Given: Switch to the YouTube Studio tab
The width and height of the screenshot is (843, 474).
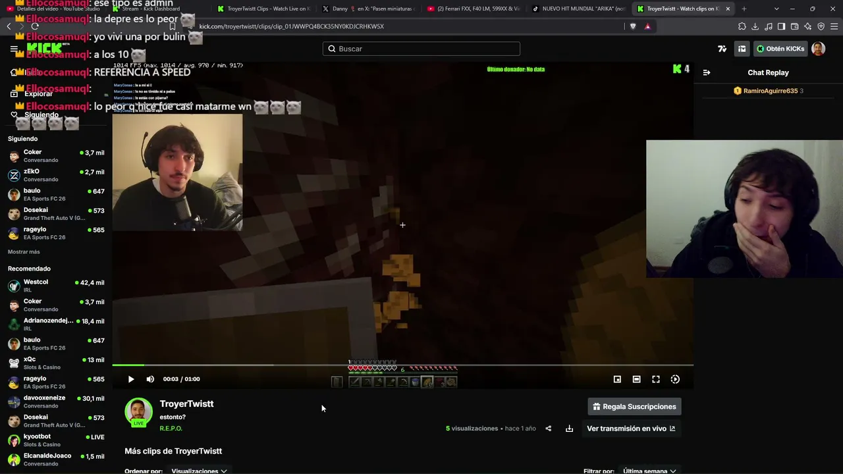Looking at the screenshot, I should point(54,9).
